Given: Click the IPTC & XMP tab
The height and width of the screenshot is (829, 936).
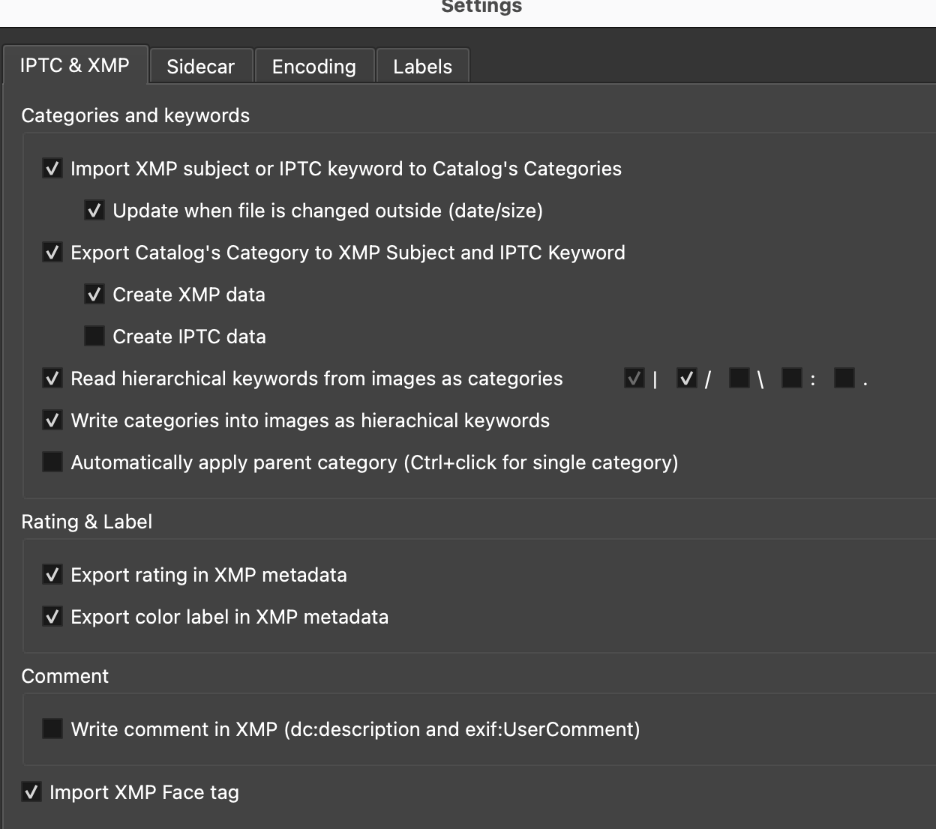Looking at the screenshot, I should coord(74,65).
